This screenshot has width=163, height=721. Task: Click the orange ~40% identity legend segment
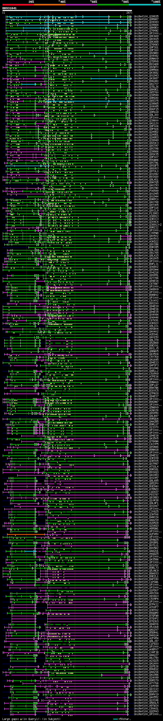pyautogui.click(x=50, y=5)
